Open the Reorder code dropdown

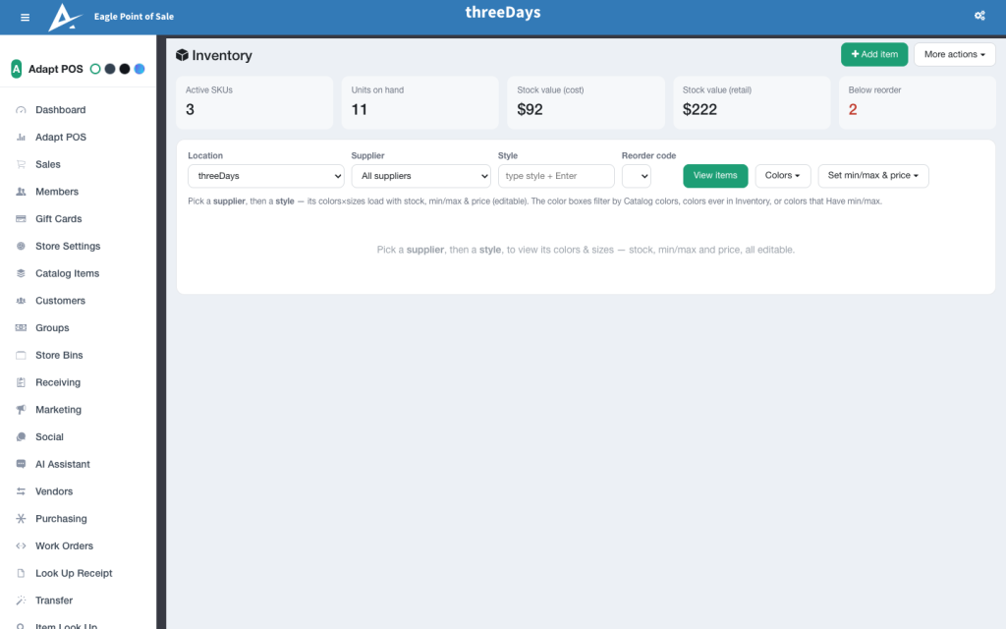click(637, 176)
